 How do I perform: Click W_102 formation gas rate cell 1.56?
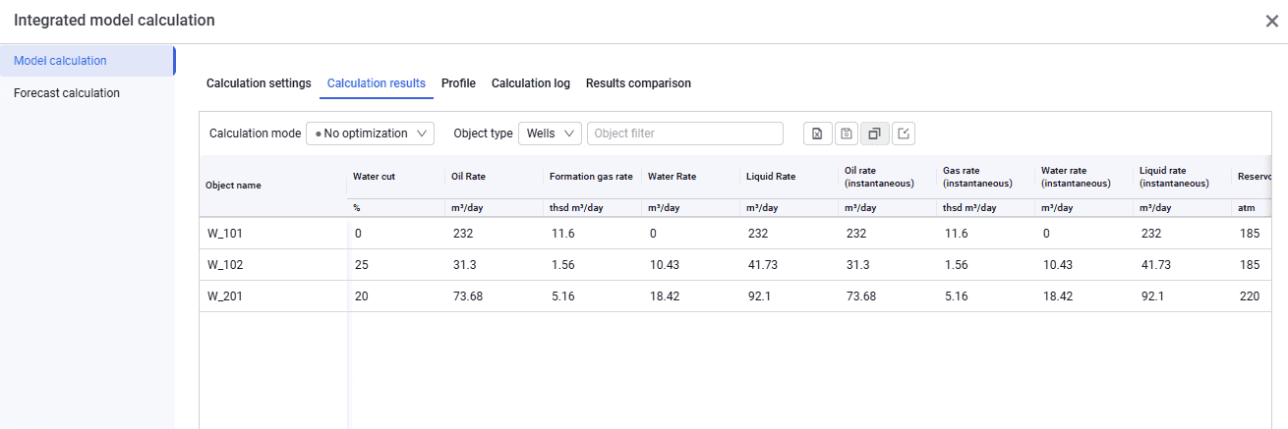562,265
